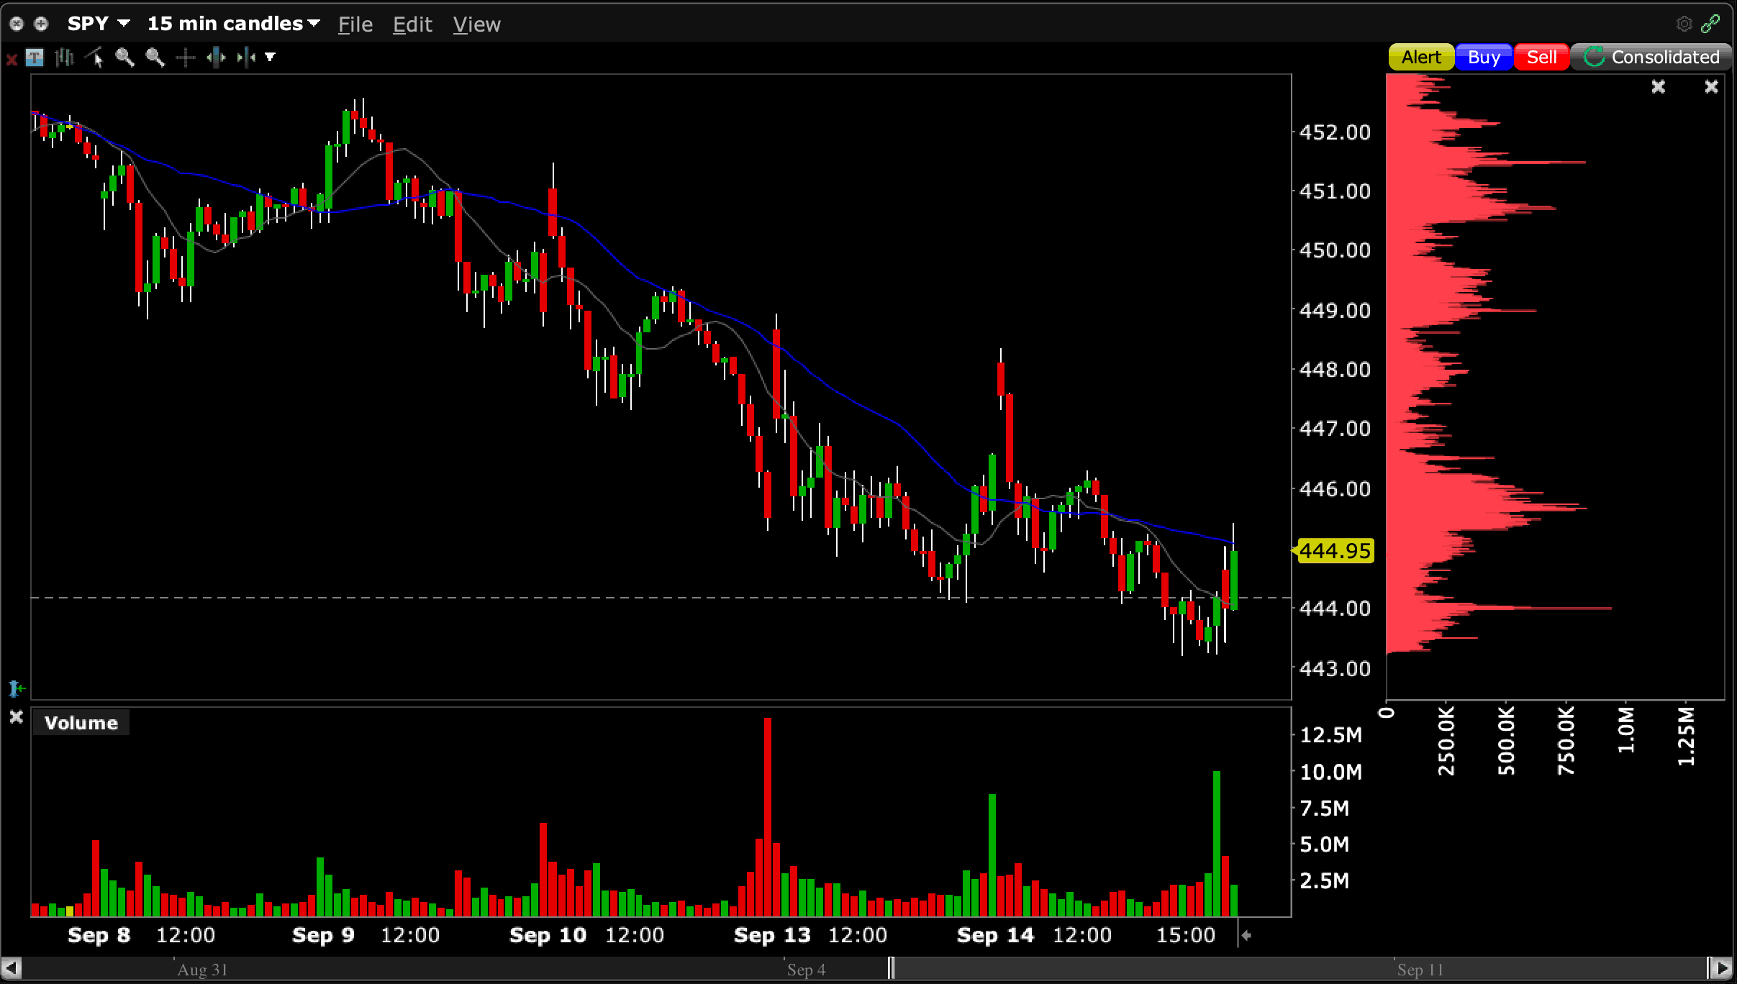Viewport: 1737px width, 984px height.
Task: Activate the trendline drawing tool
Action: coord(95,58)
